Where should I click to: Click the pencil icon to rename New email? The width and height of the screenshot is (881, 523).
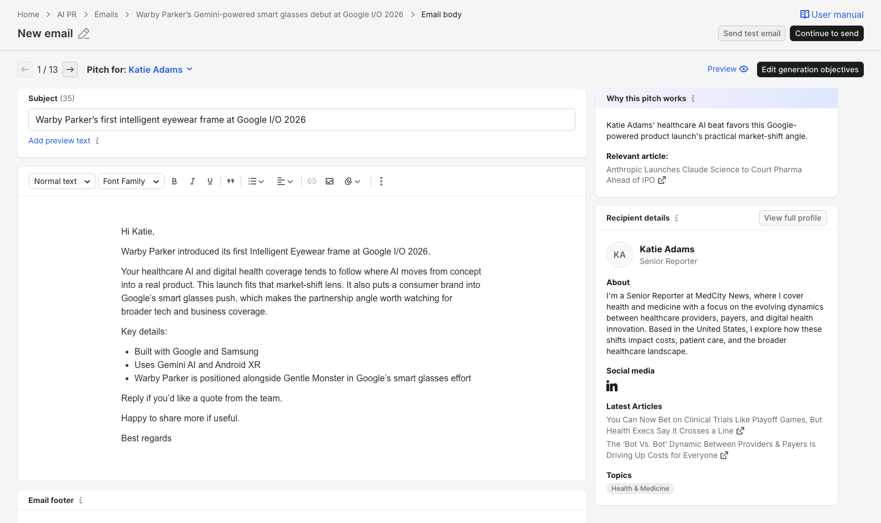point(84,34)
